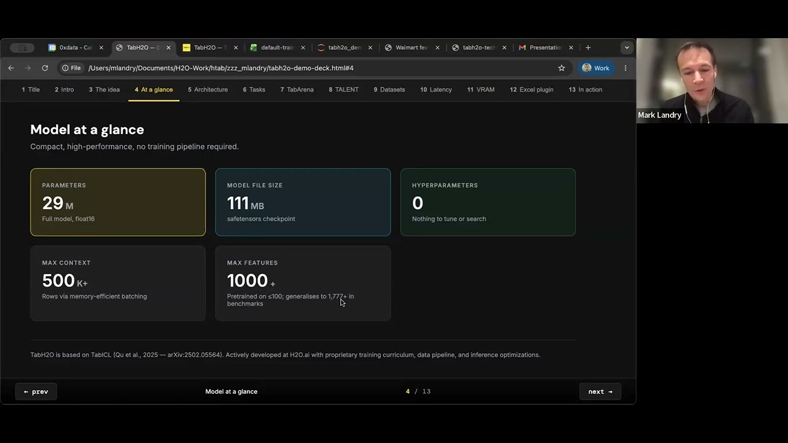Go to slide 6 Tasks
Viewport: 788px width, 443px height.
click(254, 89)
